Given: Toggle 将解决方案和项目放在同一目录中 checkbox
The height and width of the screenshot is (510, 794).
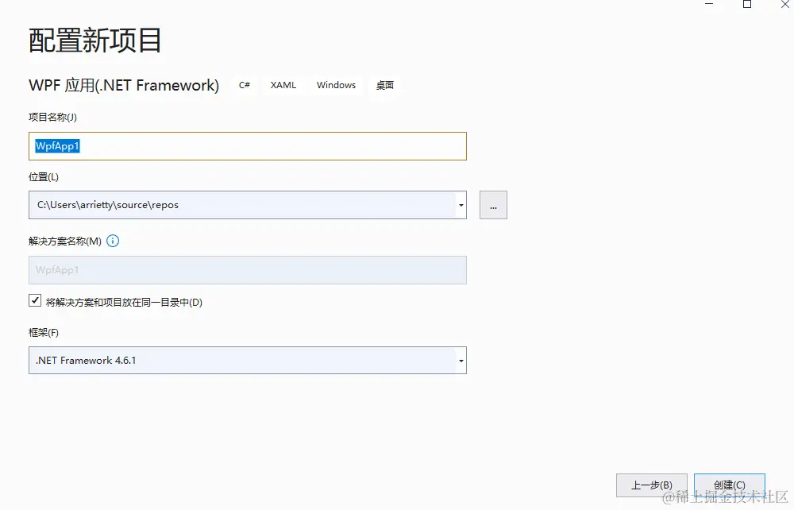Looking at the screenshot, I should click(x=35, y=301).
